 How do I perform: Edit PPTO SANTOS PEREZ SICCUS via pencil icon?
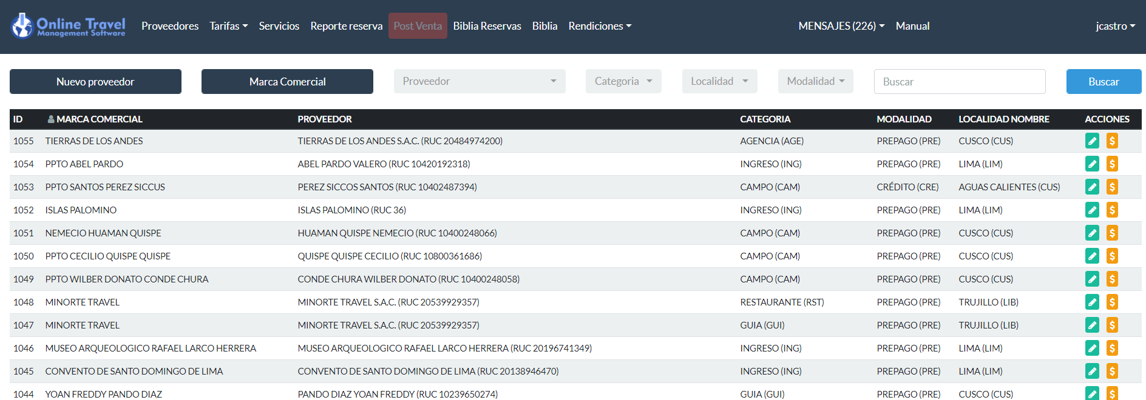coord(1092,187)
